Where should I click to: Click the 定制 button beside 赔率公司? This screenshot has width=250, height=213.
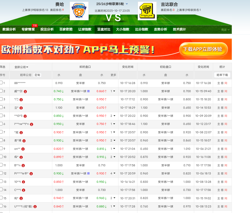click(x=37, y=75)
